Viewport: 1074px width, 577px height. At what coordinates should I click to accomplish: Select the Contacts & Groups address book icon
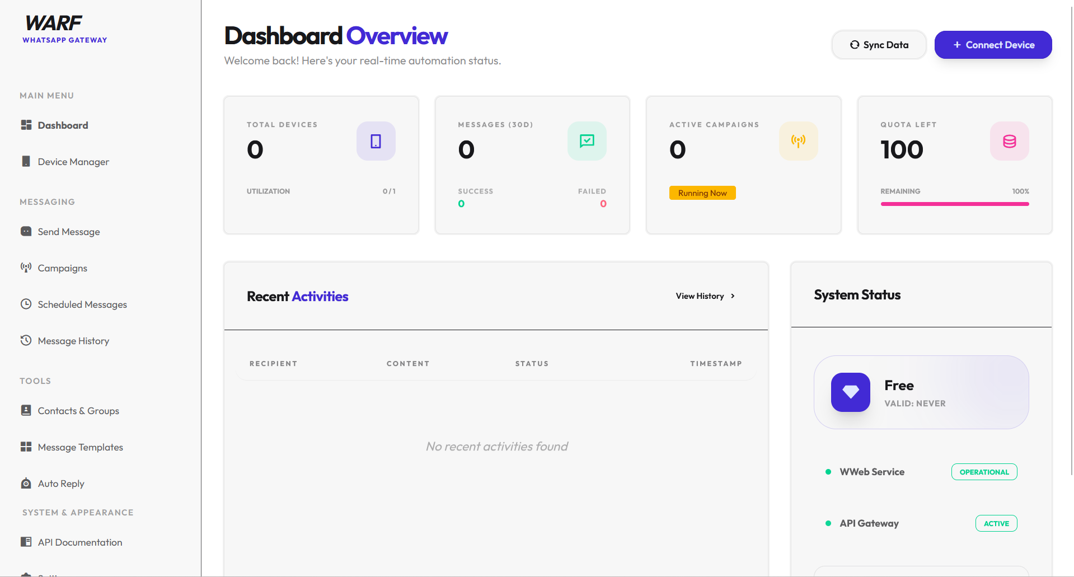tap(26, 410)
